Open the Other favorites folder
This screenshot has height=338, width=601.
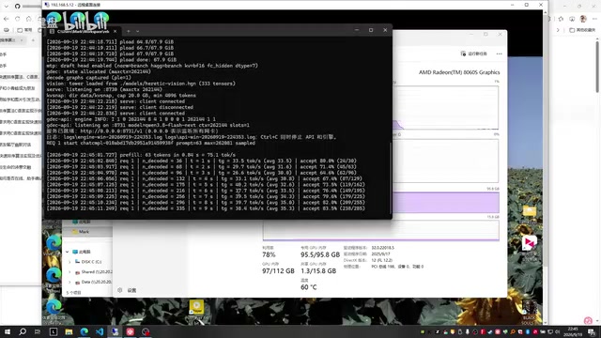582,30
